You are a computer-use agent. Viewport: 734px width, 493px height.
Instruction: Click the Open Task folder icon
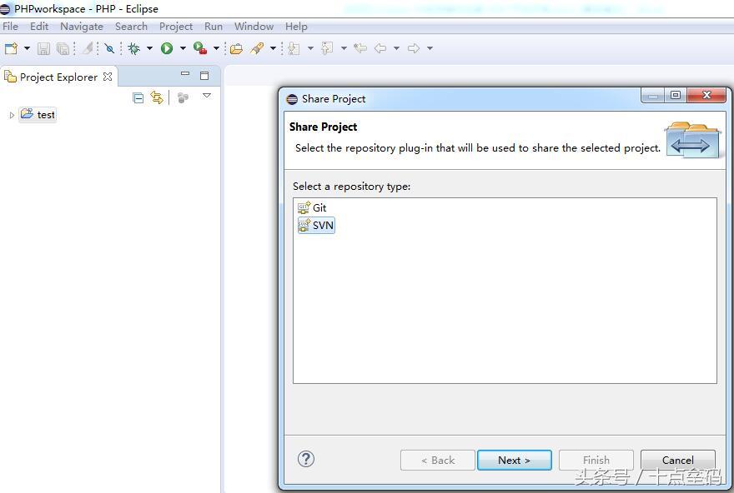(237, 48)
